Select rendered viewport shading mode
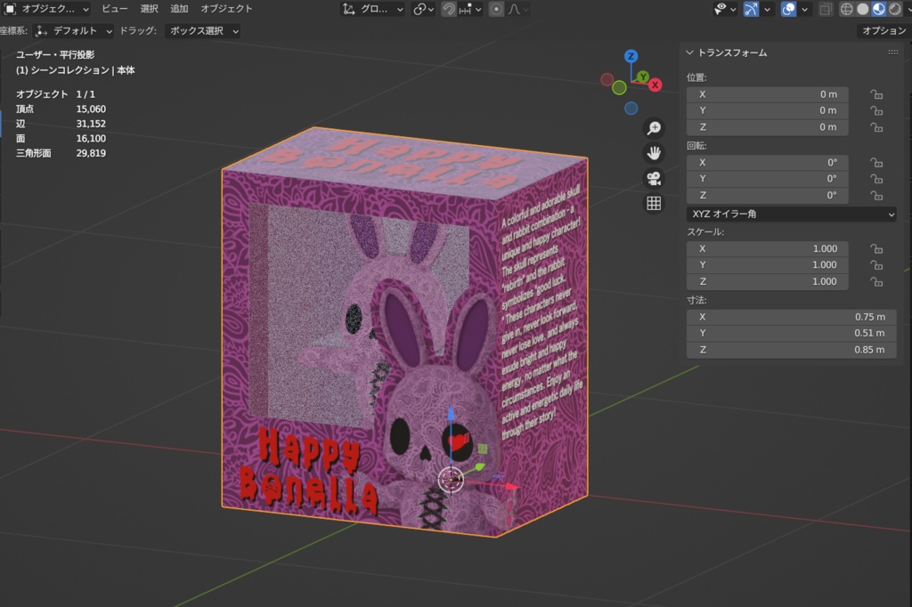The image size is (912, 607). 894,9
